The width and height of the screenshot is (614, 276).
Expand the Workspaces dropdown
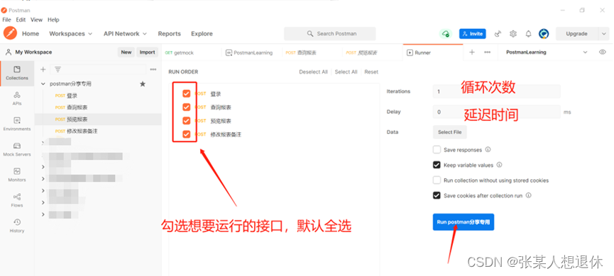coord(70,34)
